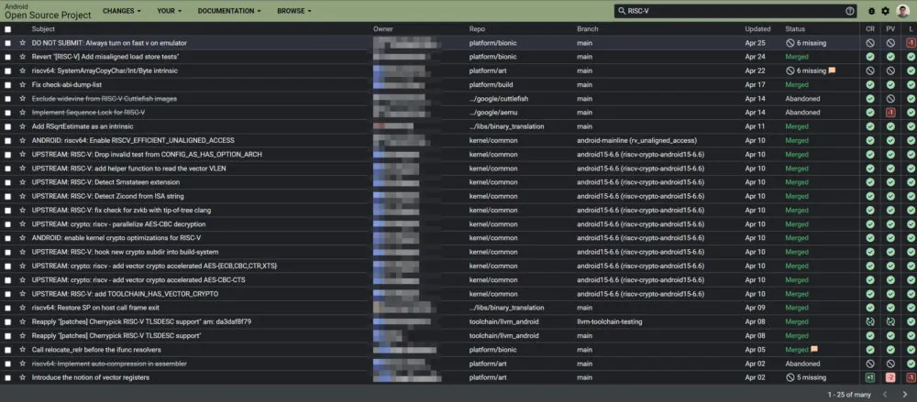
Task: Star 'UPSTREAM: RISC-V: add TOOLCHAIN_HAS_VECTOR_CRYPTO'
Action: click(x=23, y=294)
